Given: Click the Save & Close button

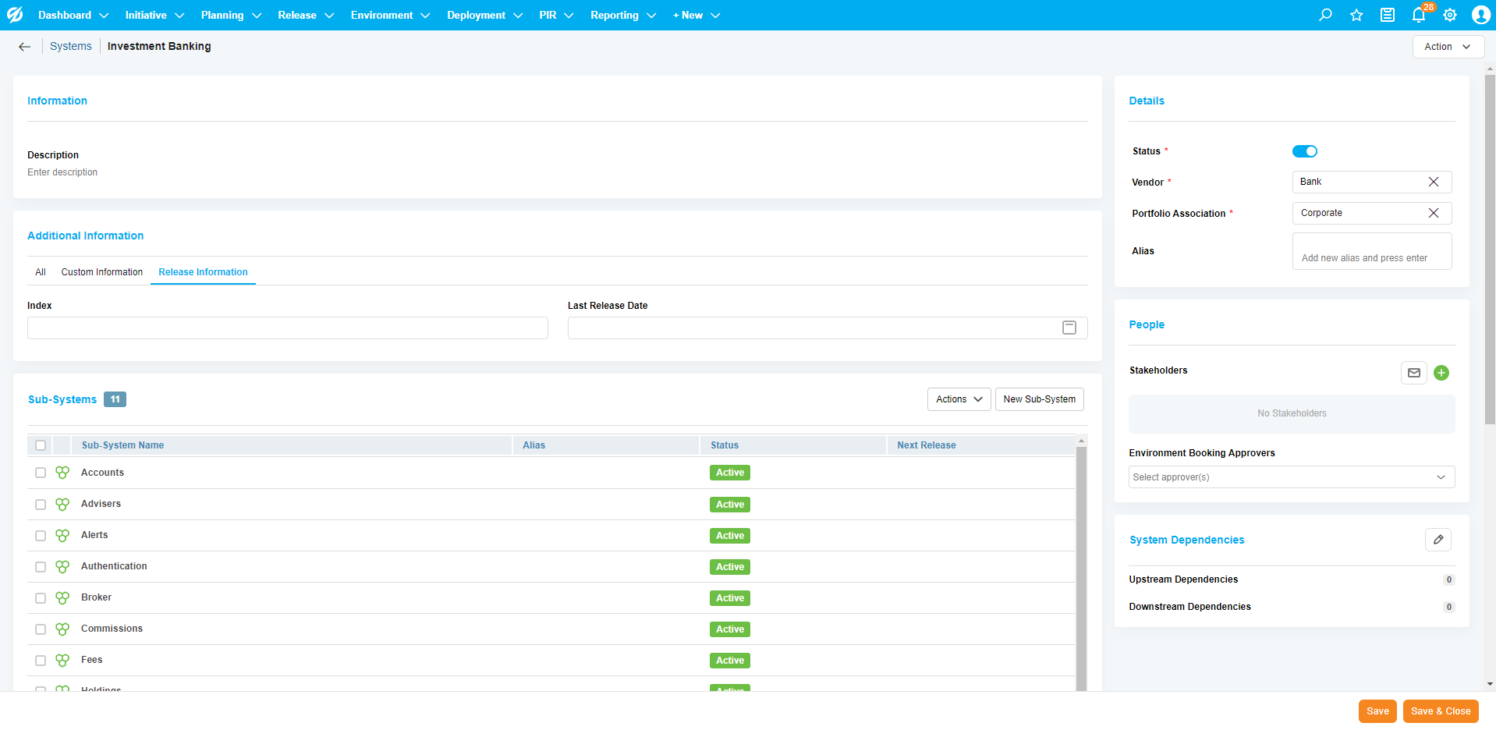Looking at the screenshot, I should coord(1440,711).
